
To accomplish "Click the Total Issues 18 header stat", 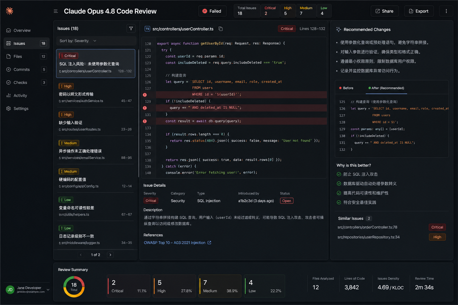I will point(247,11).
